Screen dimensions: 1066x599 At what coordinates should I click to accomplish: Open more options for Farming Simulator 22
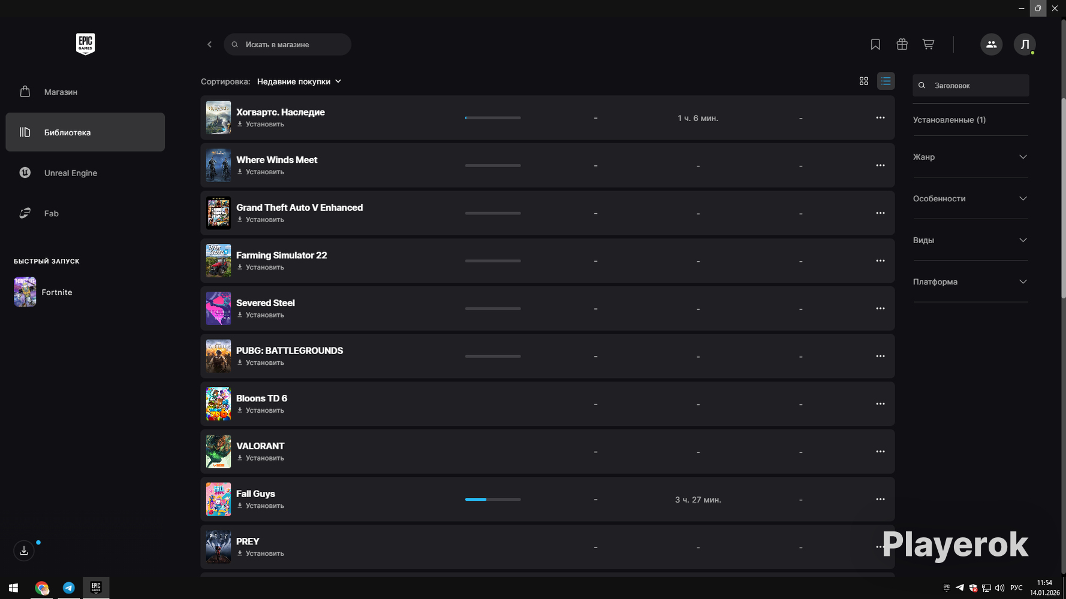[880, 261]
